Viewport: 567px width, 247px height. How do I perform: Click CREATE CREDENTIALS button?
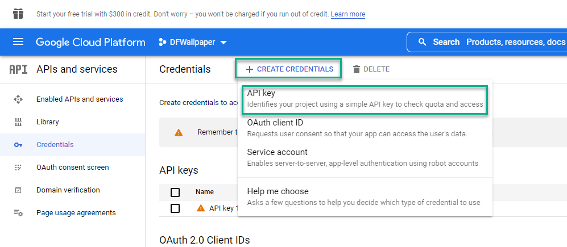pyautogui.click(x=288, y=69)
